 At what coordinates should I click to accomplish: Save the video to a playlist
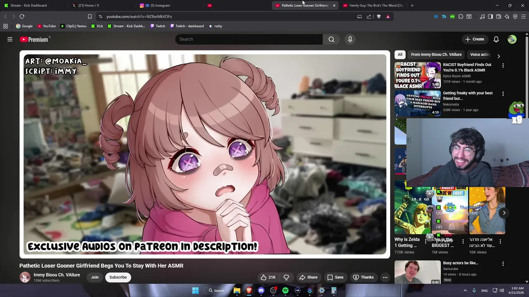point(335,277)
